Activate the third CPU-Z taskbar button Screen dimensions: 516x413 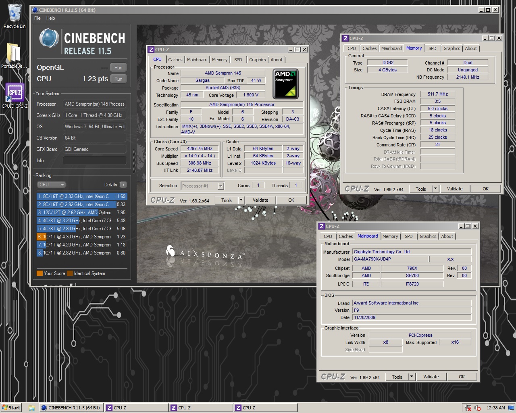[x=265, y=408]
